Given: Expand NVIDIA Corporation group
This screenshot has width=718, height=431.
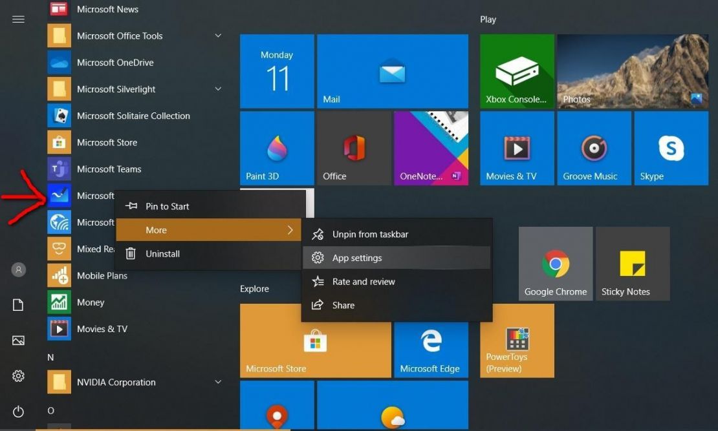Looking at the screenshot, I should point(219,382).
